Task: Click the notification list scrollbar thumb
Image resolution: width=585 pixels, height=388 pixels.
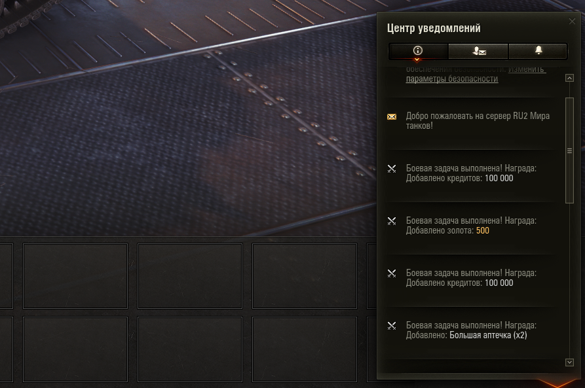Action: [x=569, y=150]
